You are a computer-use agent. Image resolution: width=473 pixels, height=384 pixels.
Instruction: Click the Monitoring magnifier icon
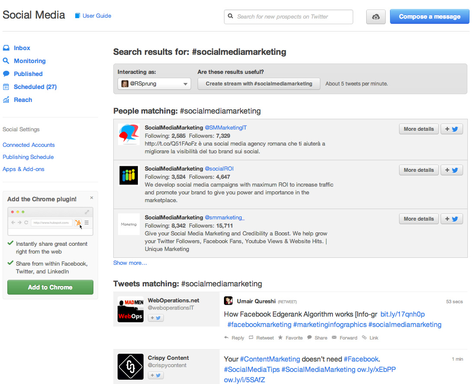coord(6,61)
